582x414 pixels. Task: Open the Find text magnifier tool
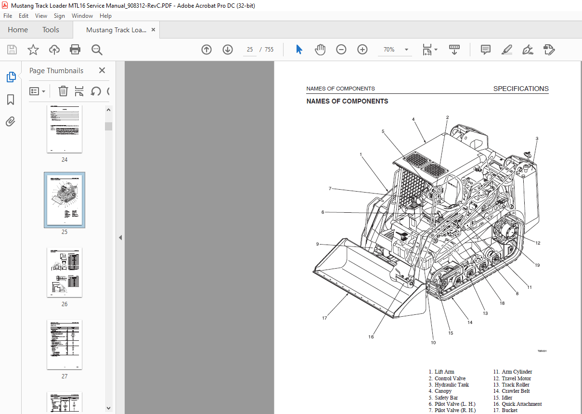click(97, 50)
